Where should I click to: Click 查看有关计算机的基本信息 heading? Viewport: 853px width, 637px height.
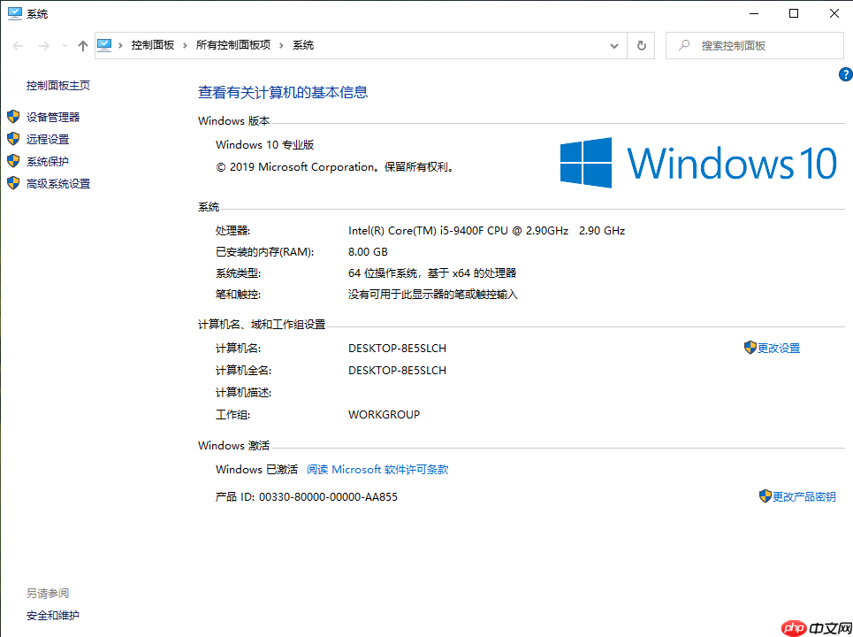(283, 92)
